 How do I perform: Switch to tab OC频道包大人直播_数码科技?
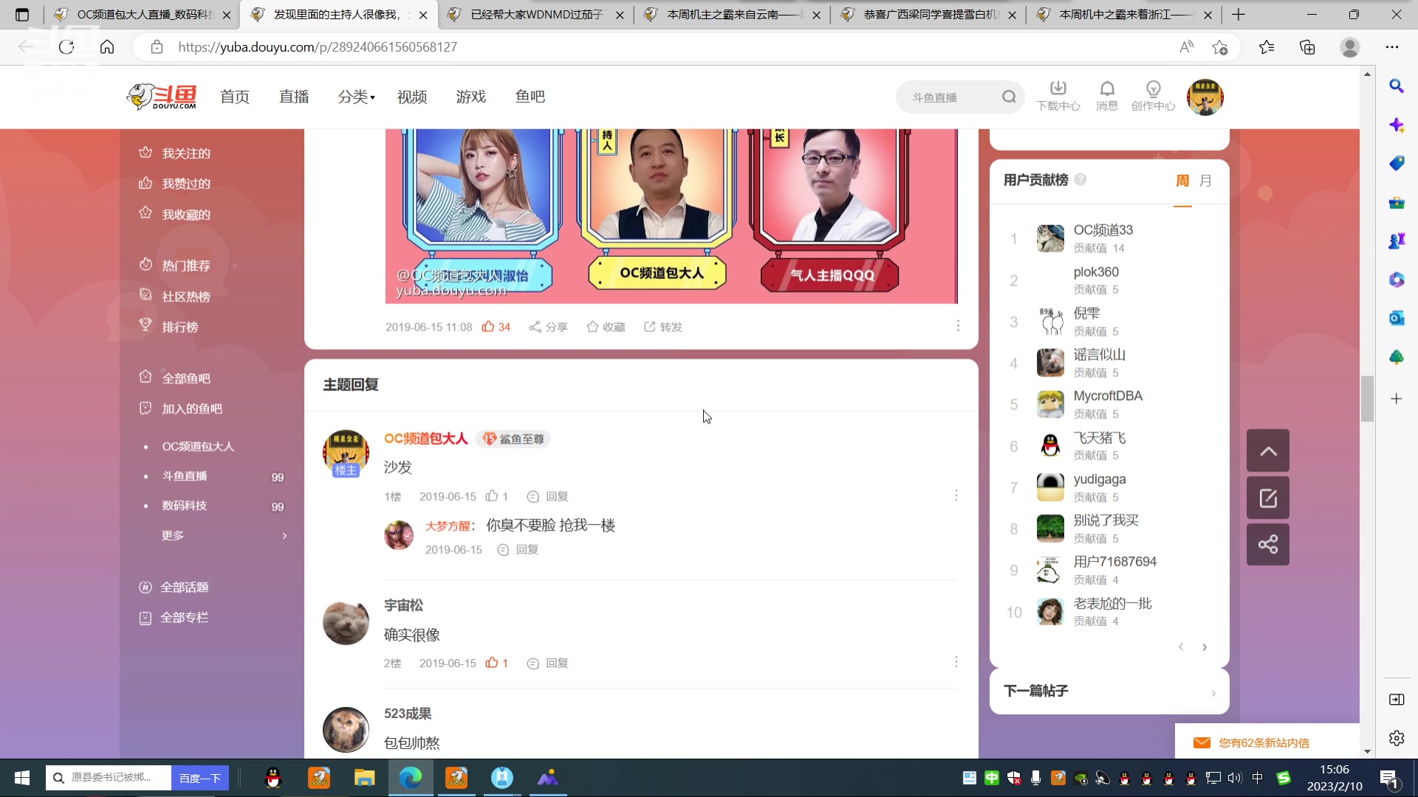[x=142, y=14]
